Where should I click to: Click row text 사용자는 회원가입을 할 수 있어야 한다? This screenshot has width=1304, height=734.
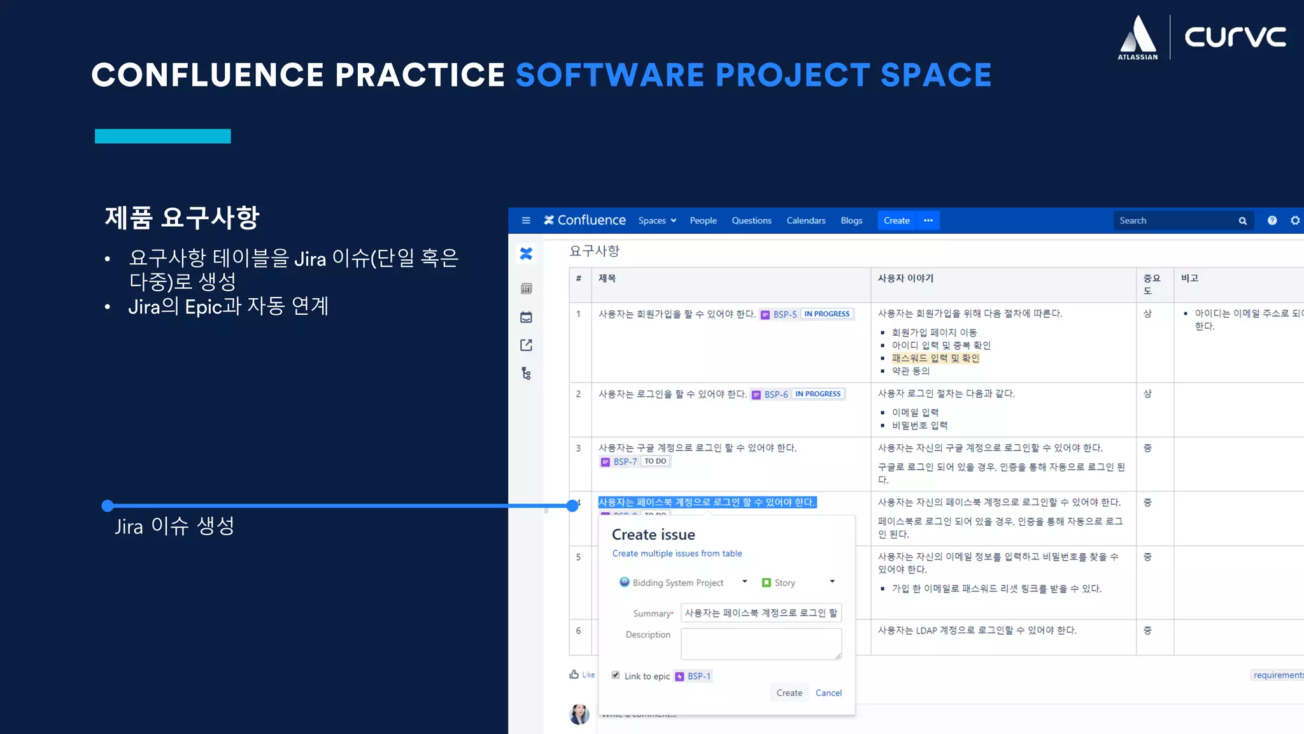pyautogui.click(x=677, y=314)
